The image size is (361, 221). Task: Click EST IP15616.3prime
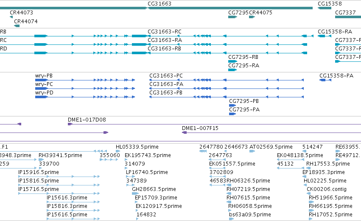67,198
